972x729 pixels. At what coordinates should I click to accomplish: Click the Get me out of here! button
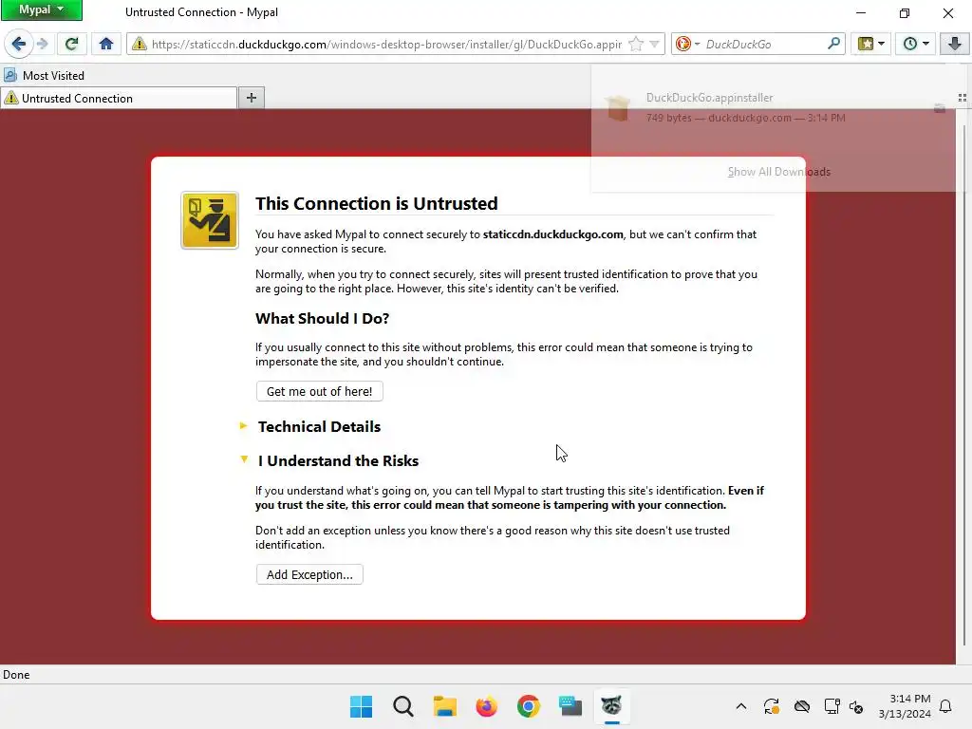319,391
